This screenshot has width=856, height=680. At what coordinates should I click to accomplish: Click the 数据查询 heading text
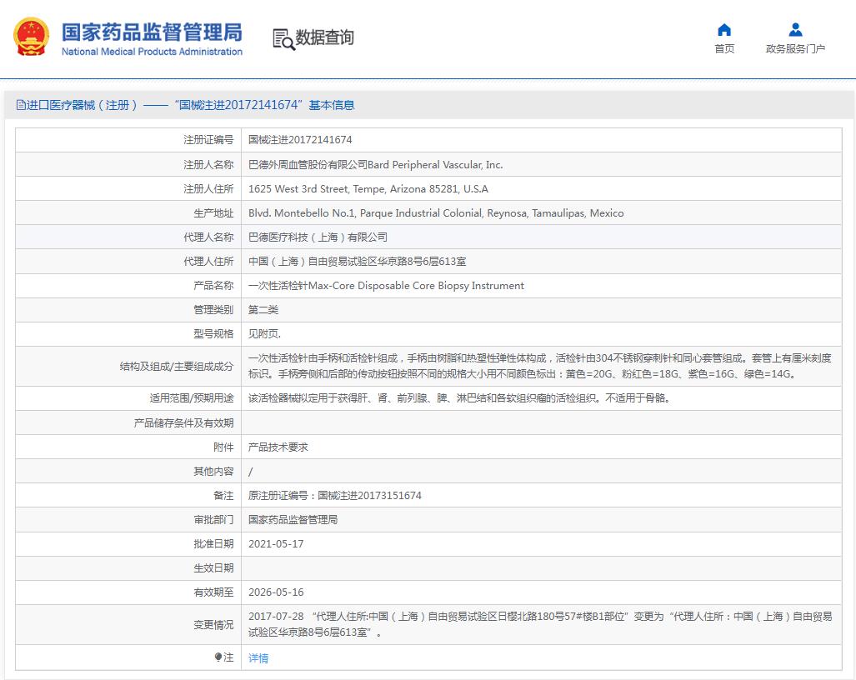pos(325,37)
